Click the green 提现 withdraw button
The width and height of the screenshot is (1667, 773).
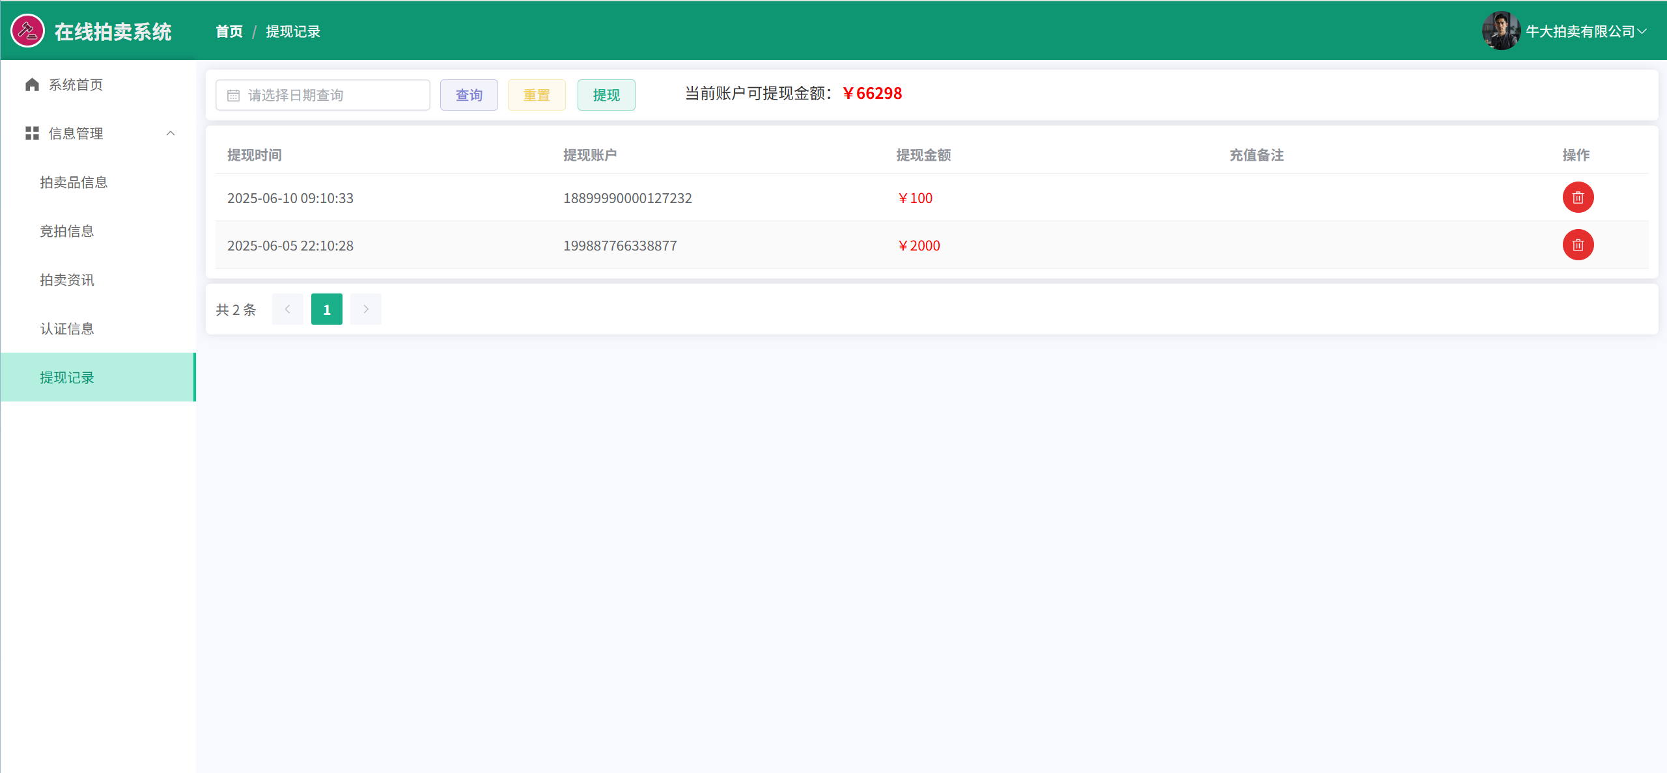point(606,95)
